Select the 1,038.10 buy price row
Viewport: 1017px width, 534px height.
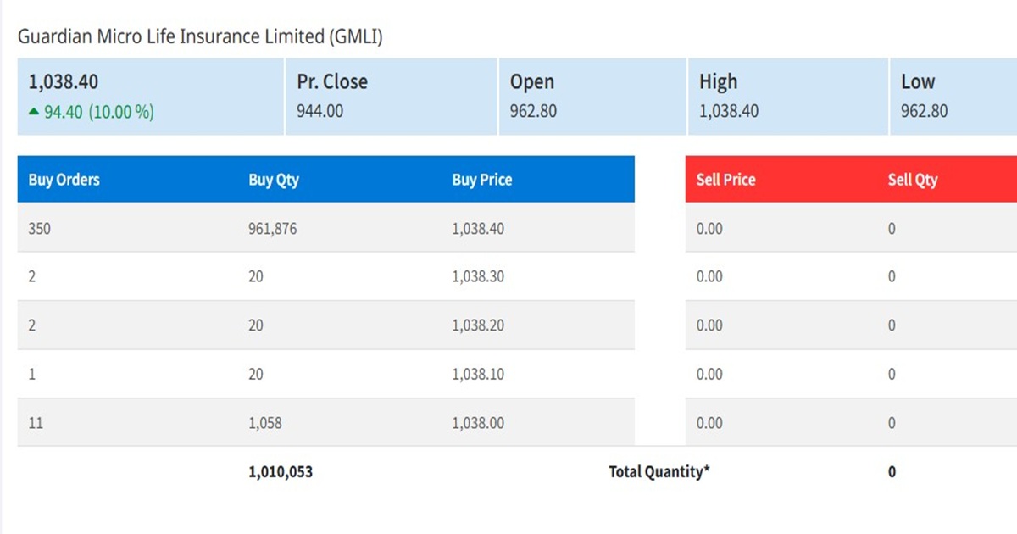click(478, 375)
